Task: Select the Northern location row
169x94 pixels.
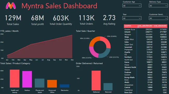Action: tap(146, 57)
